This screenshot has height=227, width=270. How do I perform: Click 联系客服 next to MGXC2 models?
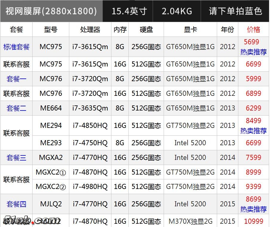click(x=16, y=179)
